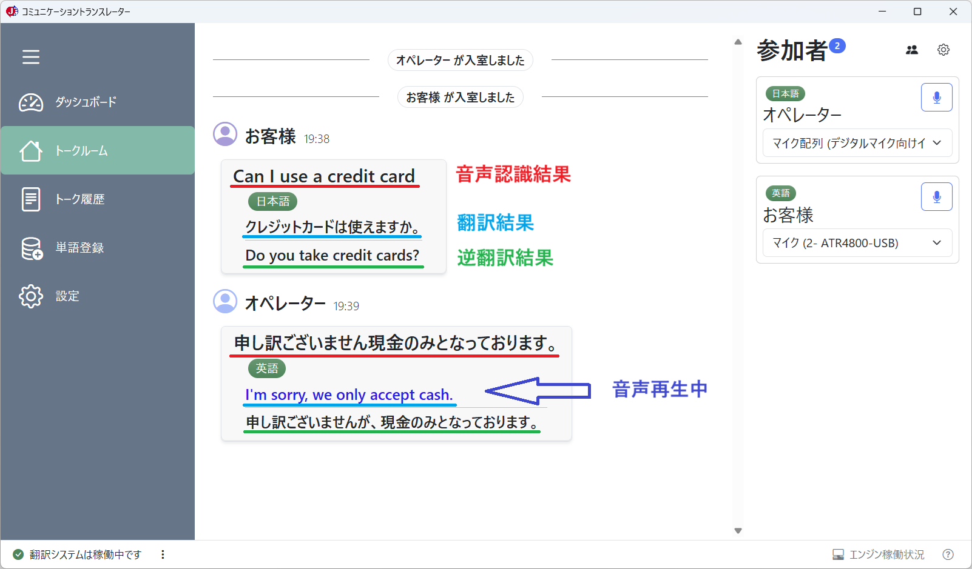
Task: Click the help question mark icon
Action: 947,554
